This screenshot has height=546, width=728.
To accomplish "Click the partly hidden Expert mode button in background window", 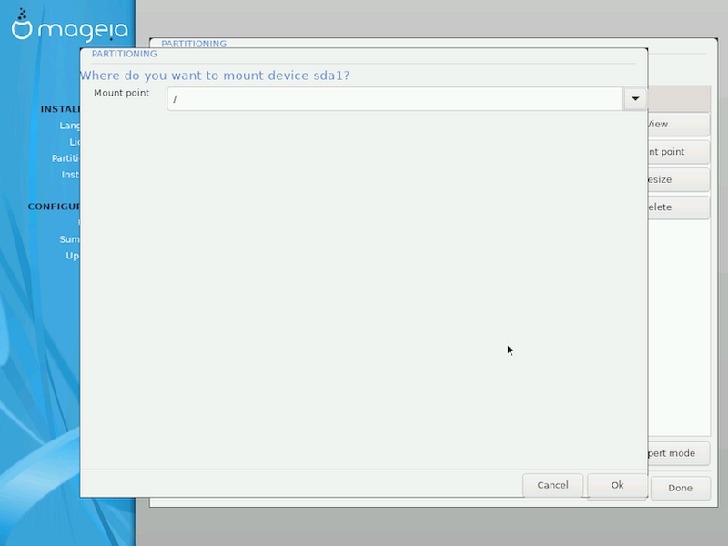I will click(678, 453).
